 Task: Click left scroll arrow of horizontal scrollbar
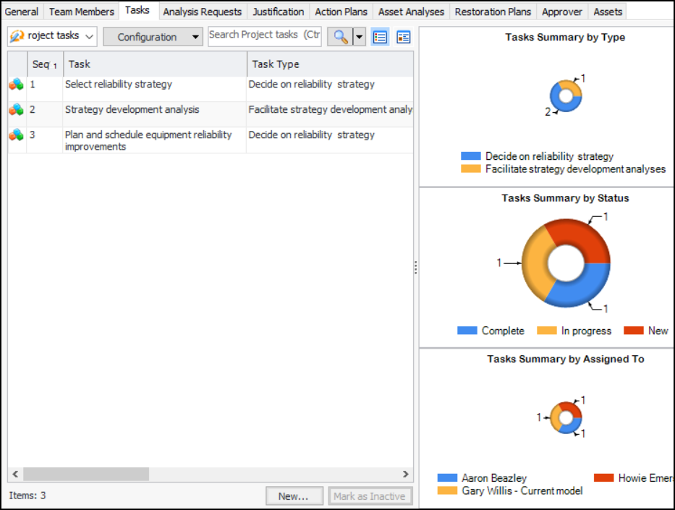(x=15, y=474)
